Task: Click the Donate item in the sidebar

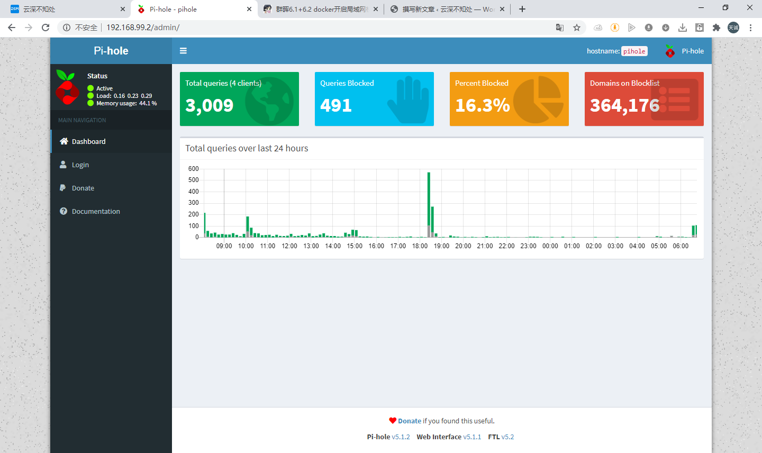Action: point(83,188)
